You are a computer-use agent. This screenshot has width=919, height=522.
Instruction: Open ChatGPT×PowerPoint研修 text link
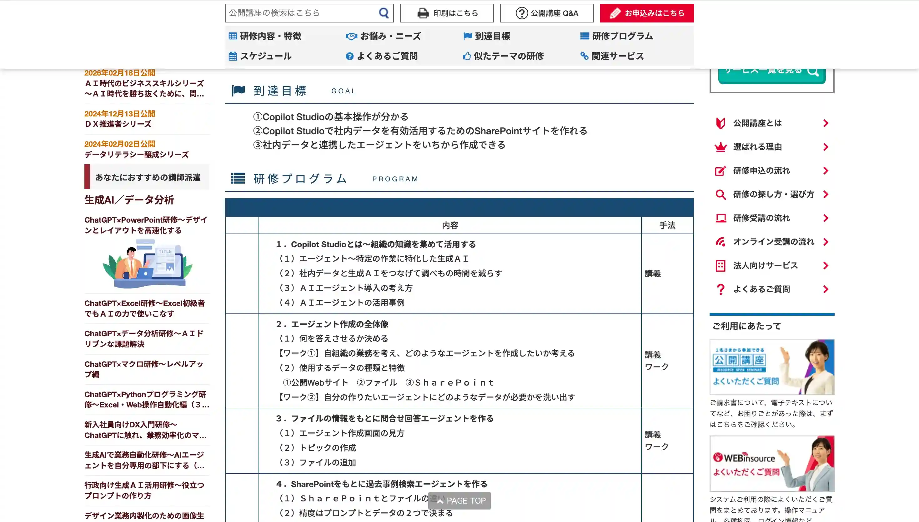pos(146,225)
